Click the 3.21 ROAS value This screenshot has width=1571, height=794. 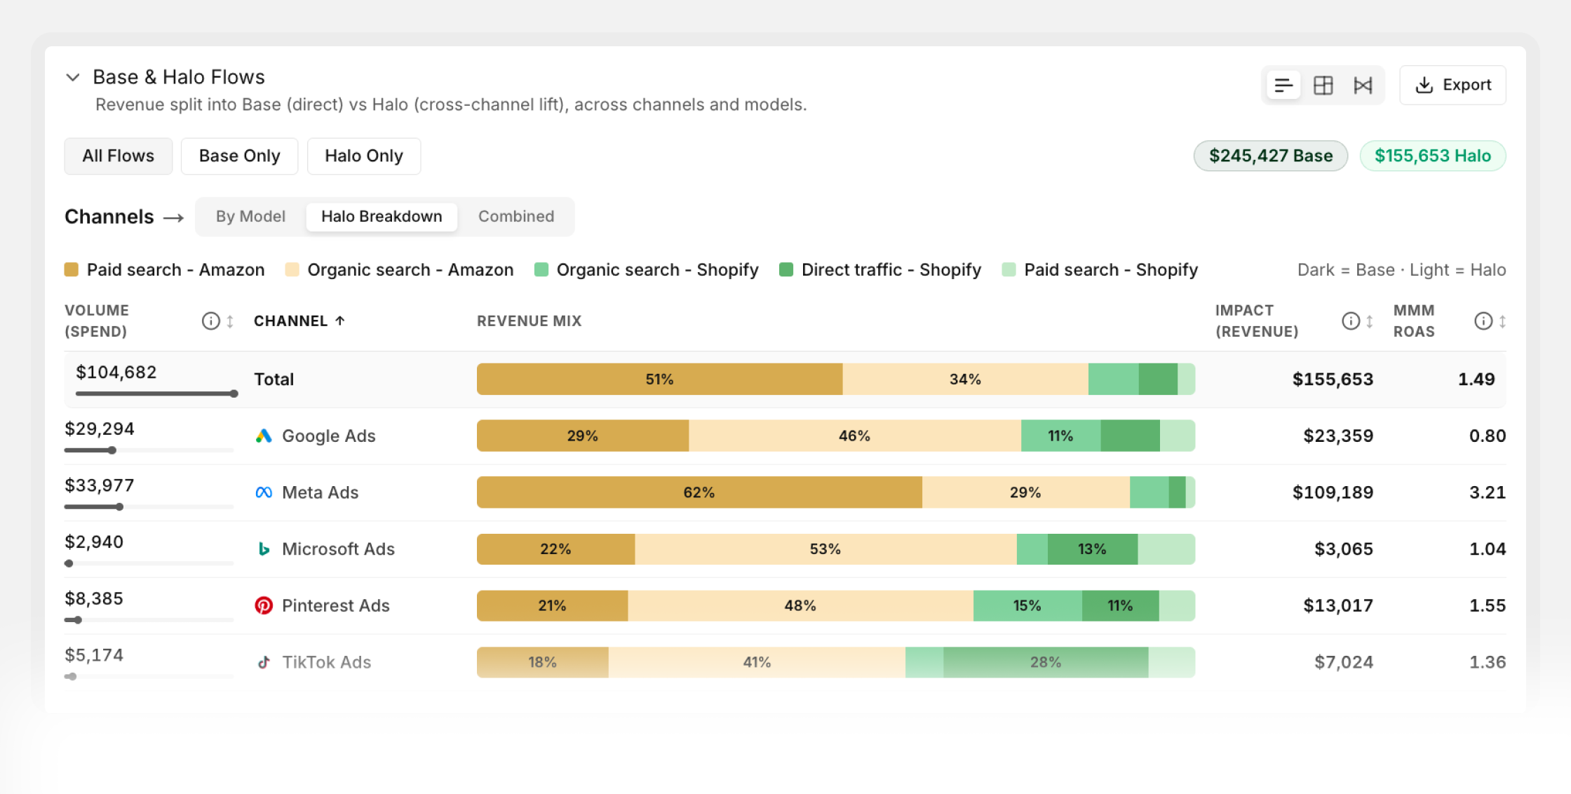coord(1488,493)
